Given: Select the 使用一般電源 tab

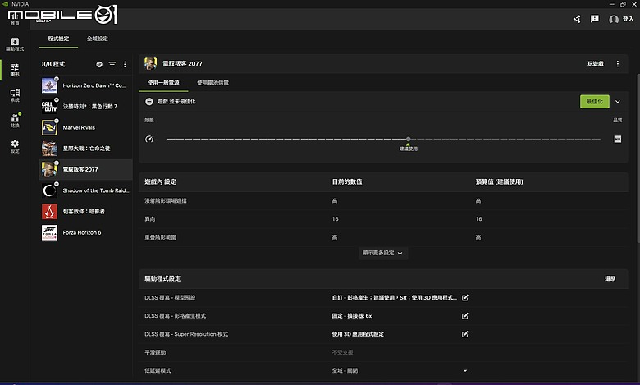Looking at the screenshot, I should [163, 83].
